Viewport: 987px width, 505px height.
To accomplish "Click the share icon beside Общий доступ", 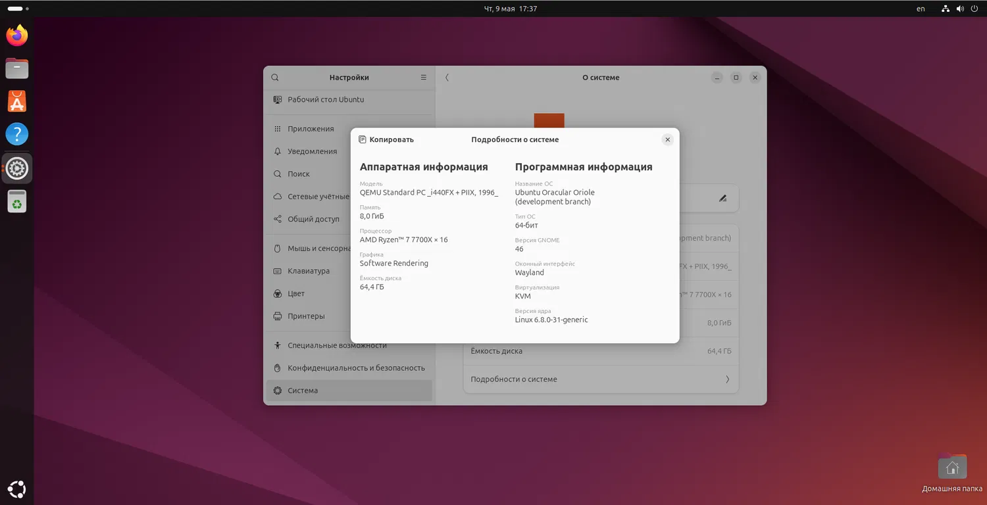I will [x=278, y=219].
